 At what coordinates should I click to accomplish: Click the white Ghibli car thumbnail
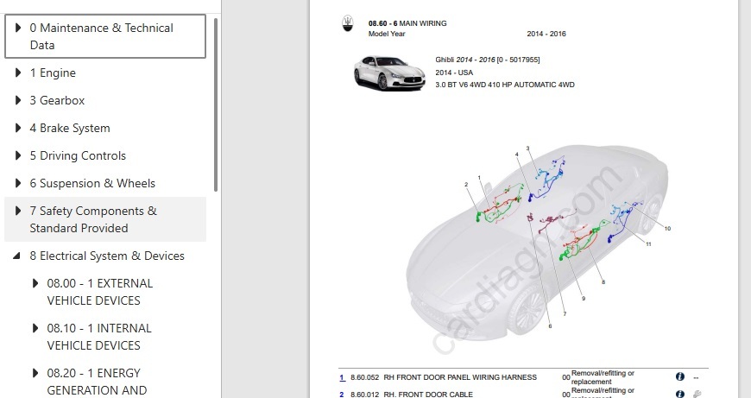388,73
